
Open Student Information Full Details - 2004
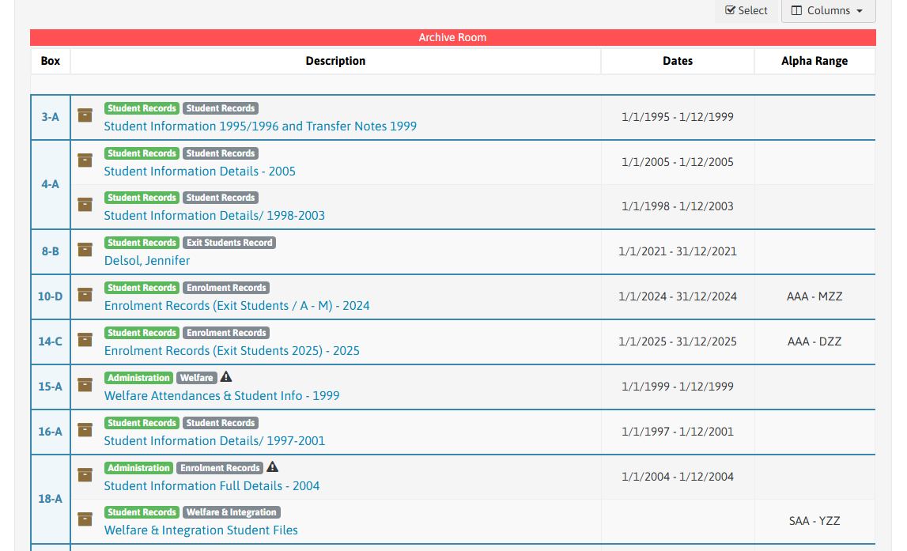212,485
